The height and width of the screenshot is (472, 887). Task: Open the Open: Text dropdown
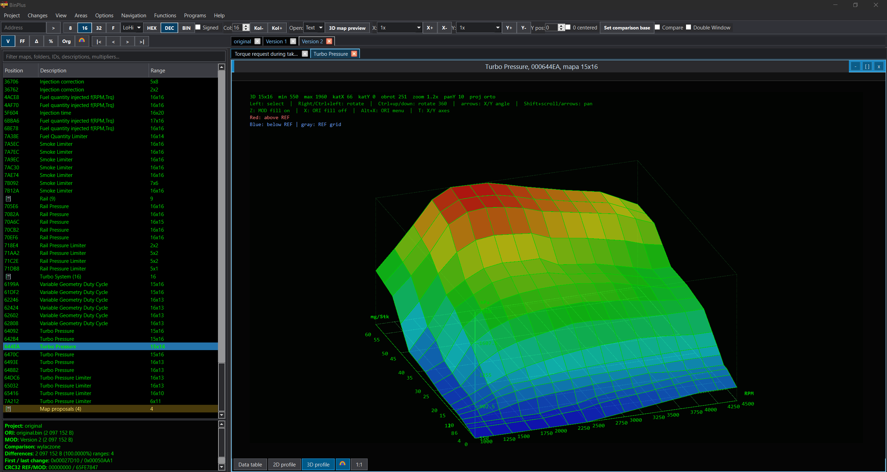(314, 28)
